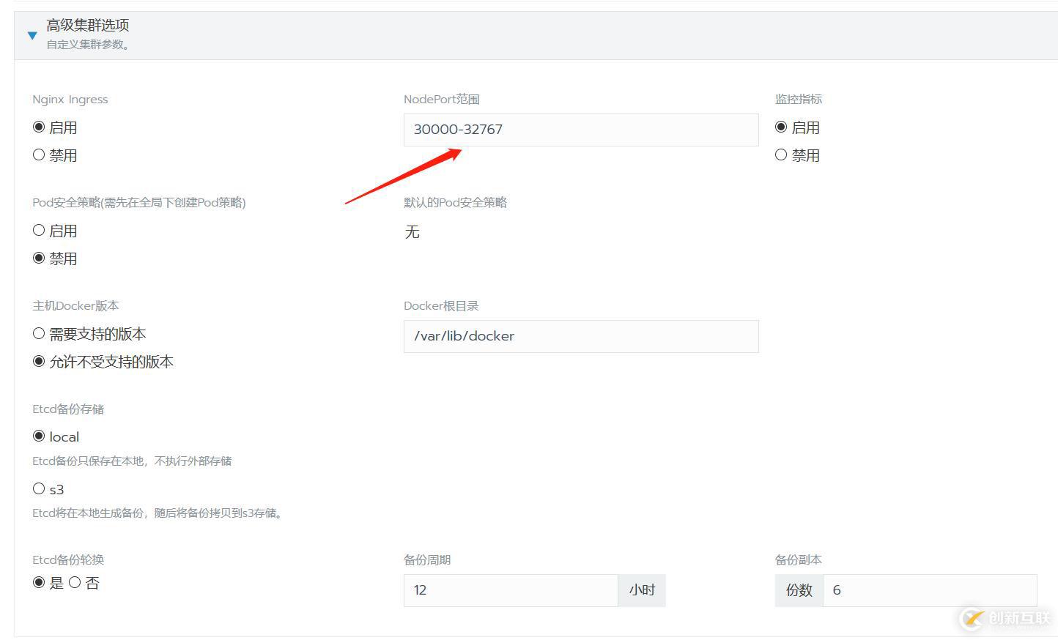Click the 高级集群选项 header title

click(x=88, y=26)
